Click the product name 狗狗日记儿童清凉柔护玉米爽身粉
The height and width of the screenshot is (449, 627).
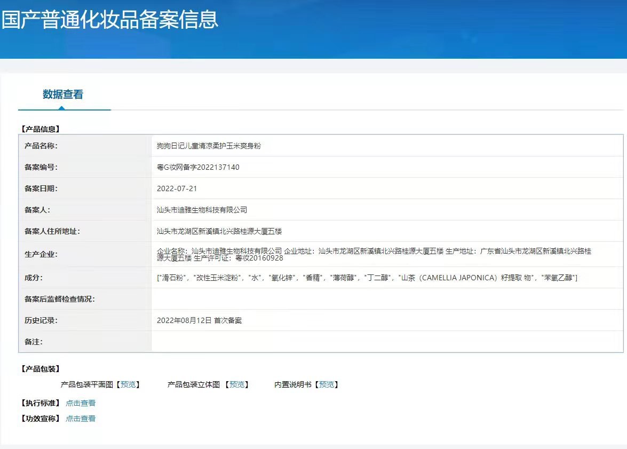(x=209, y=146)
